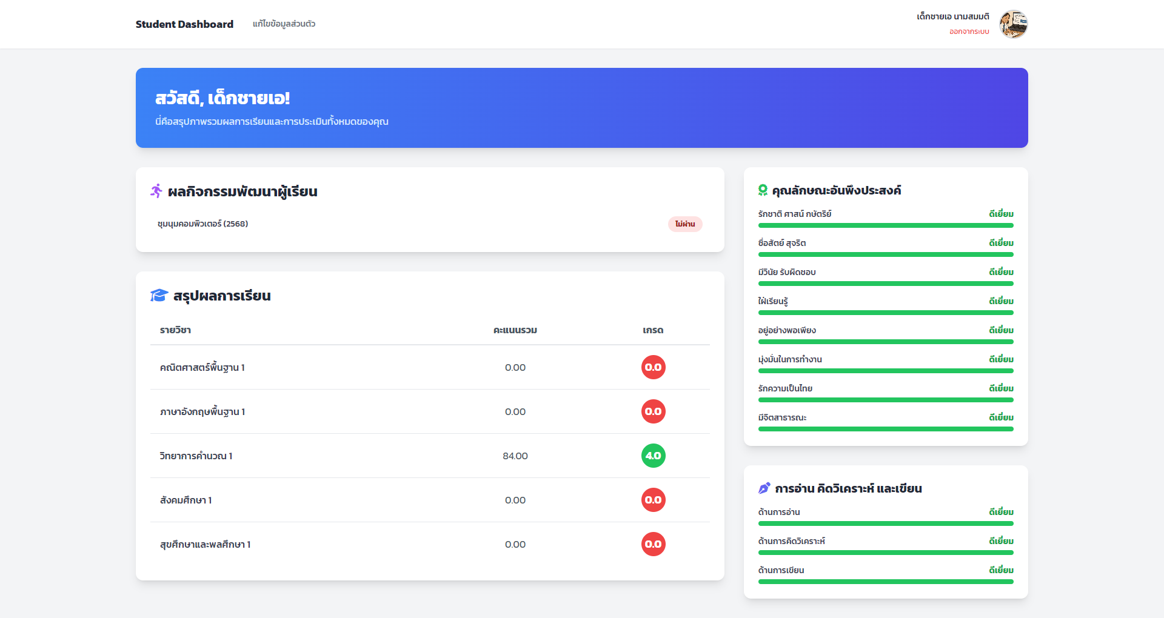The width and height of the screenshot is (1164, 618).
Task: Click the pen icon beside การอ่าน คิดวิเคราะห์ และเขียน panel
Action: (x=764, y=488)
